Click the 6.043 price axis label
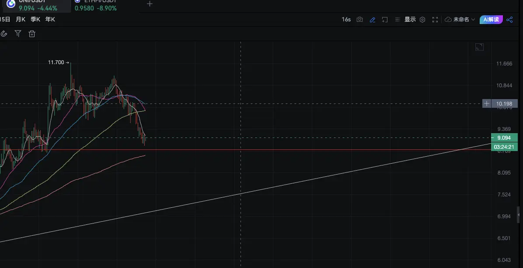Viewport: 523px width, 268px height. click(504, 260)
